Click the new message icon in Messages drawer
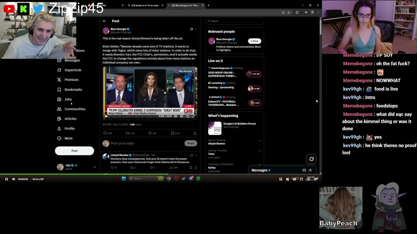 click(x=304, y=170)
